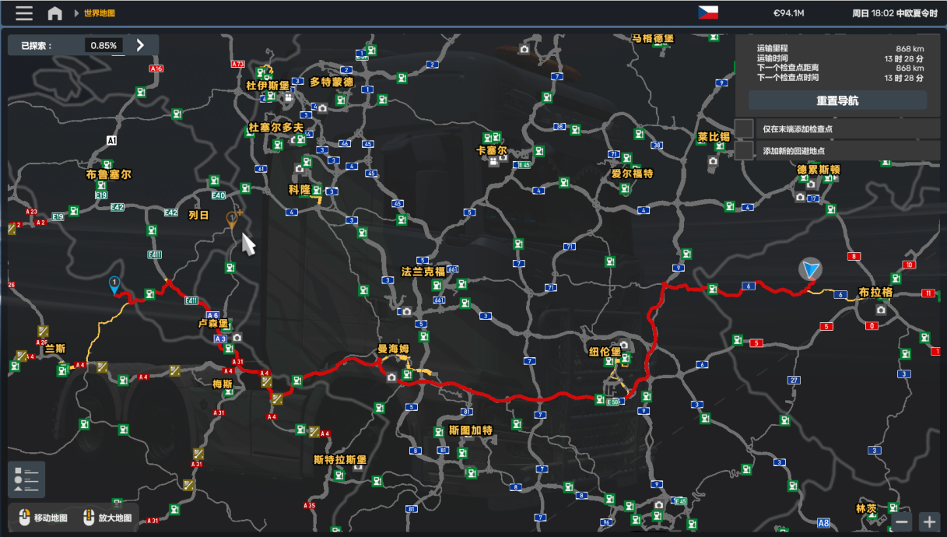Zoom out with the minus button

coord(902,522)
